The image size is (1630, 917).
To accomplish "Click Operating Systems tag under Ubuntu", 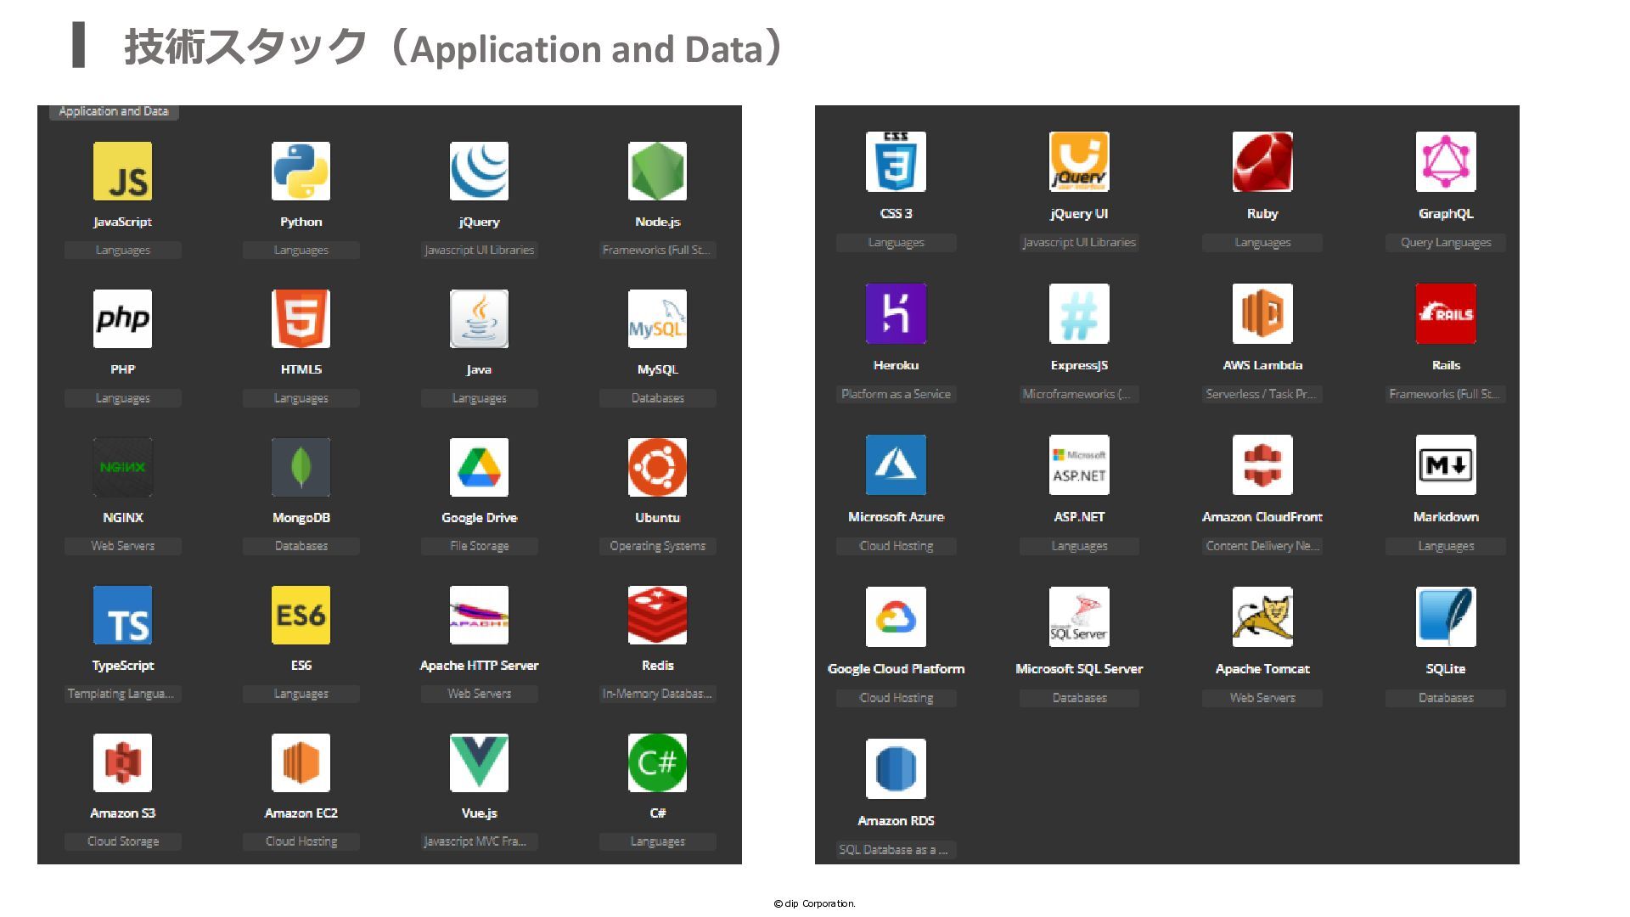I will pos(657,545).
